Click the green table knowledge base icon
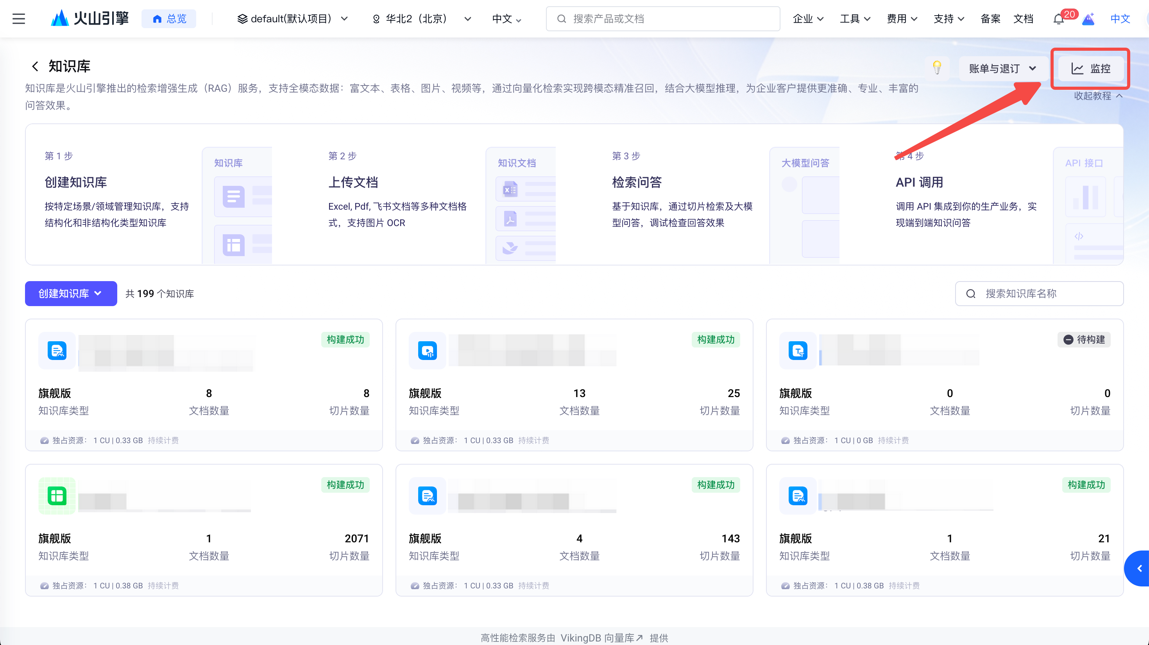 click(57, 496)
